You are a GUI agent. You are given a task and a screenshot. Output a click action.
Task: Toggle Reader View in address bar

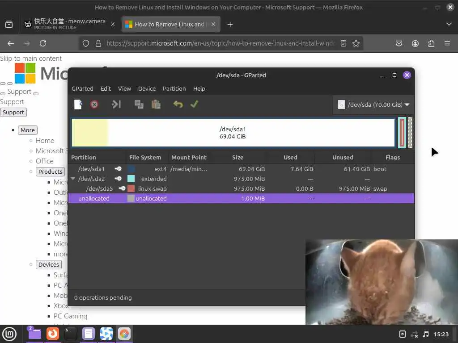343,43
